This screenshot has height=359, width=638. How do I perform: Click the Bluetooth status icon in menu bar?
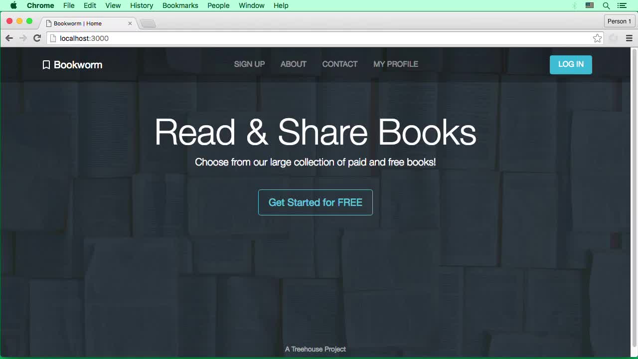pos(574,5)
